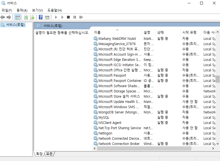The width and height of the screenshot is (220, 161).
Task: Click 사용 안 함 for Microsoft Update Health
Action: (x=190, y=102)
